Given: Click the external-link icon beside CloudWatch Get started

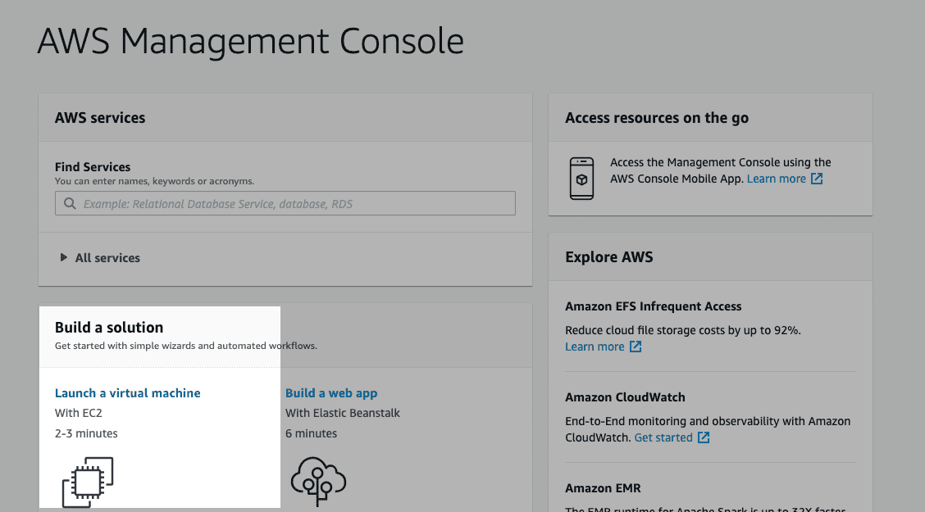Looking at the screenshot, I should click(704, 437).
